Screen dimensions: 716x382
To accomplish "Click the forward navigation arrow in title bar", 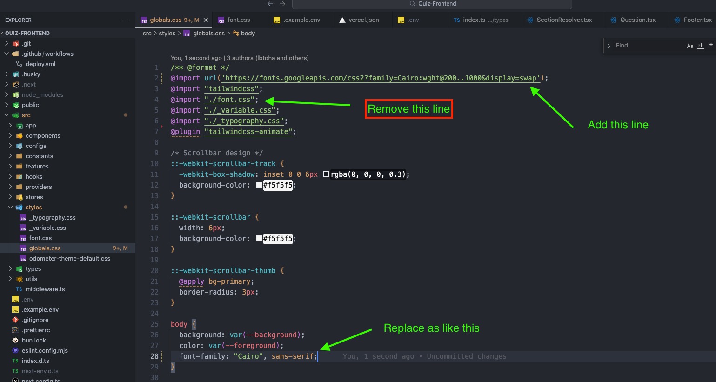I will (282, 4).
